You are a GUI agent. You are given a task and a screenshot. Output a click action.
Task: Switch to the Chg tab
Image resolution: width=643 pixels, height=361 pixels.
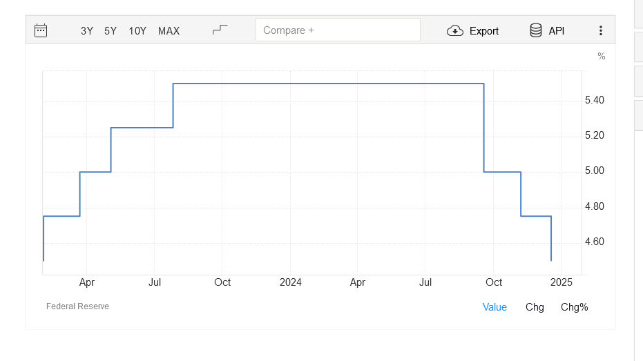[535, 307]
